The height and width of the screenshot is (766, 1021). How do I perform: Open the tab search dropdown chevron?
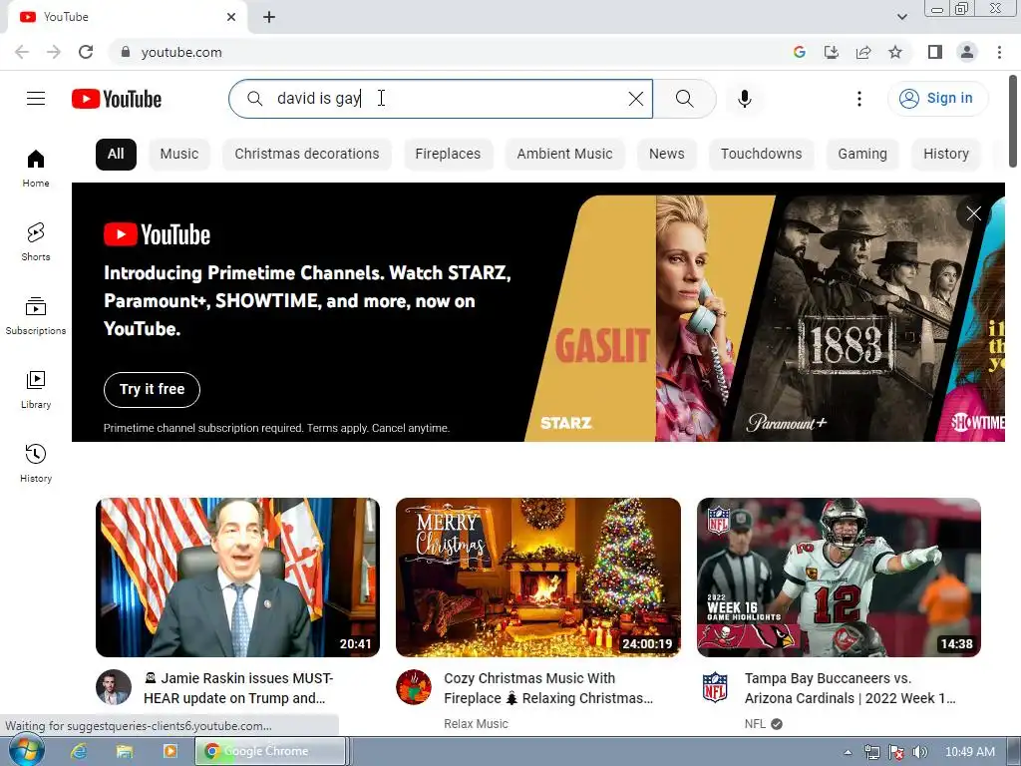click(901, 17)
